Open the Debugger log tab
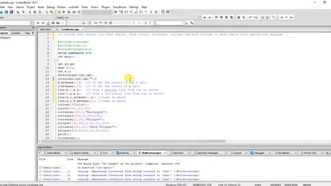The width and height of the screenshot is (331, 186). pos(259,153)
